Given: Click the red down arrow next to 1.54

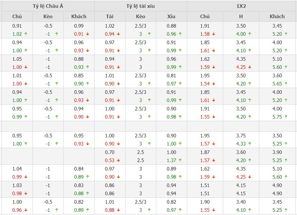Looking at the screenshot, I should pyautogui.click(x=213, y=84).
